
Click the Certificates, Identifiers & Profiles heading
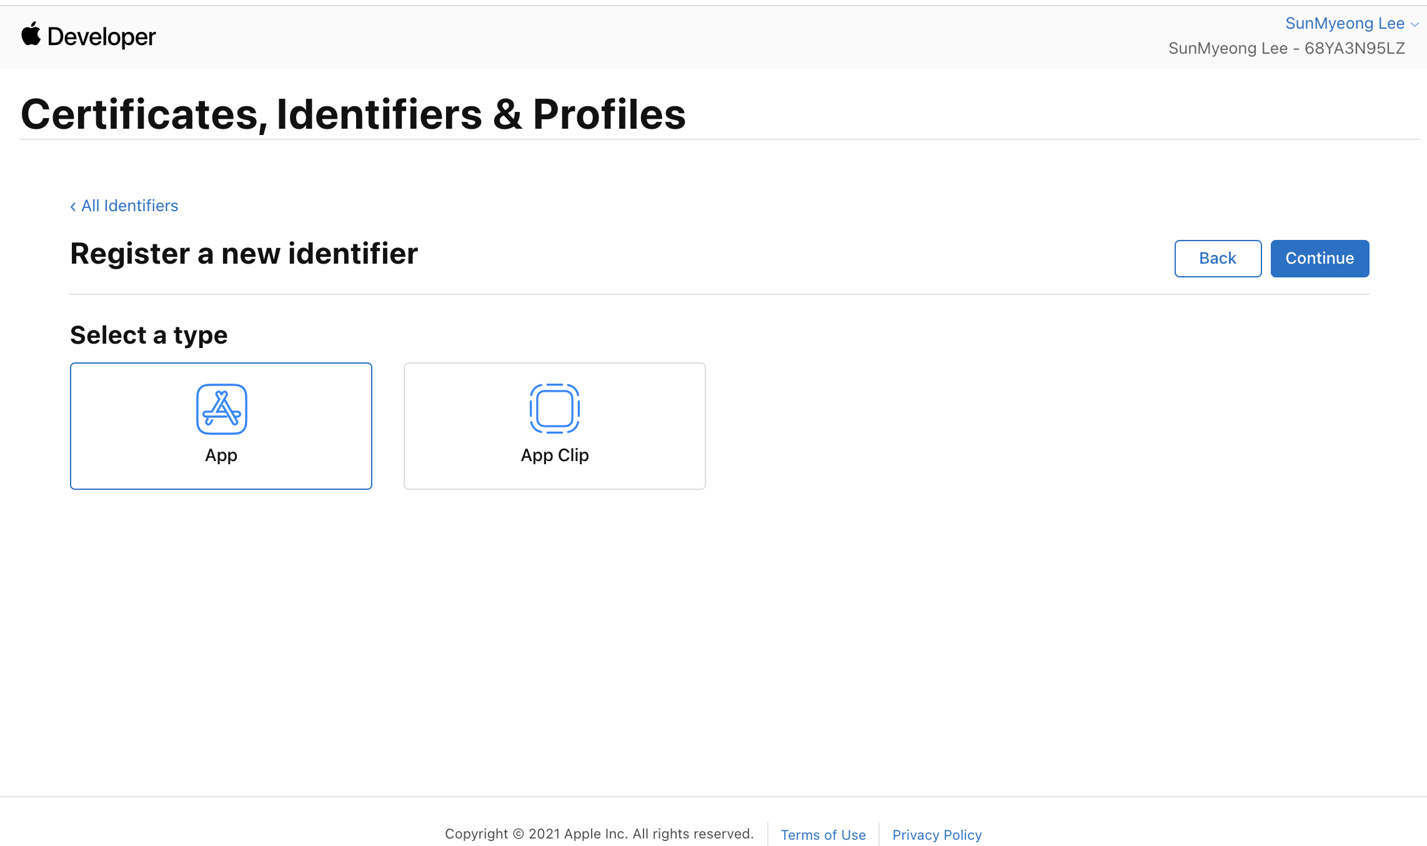[x=354, y=115]
